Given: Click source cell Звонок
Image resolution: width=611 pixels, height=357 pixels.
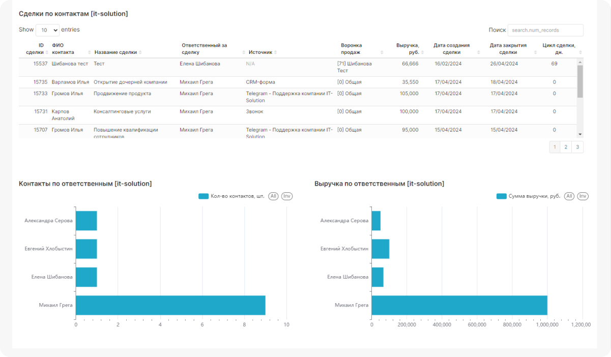Looking at the screenshot, I should [254, 111].
